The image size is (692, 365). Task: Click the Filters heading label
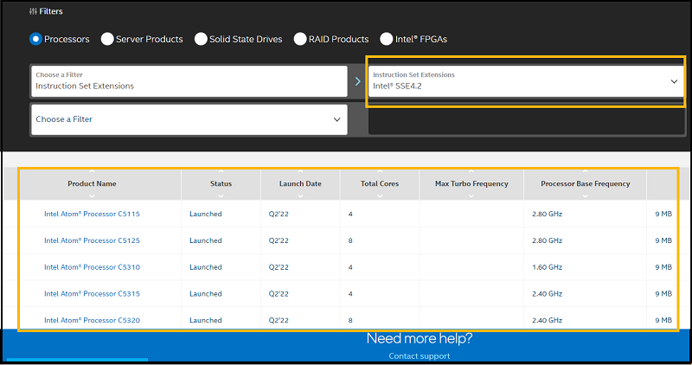[51, 11]
